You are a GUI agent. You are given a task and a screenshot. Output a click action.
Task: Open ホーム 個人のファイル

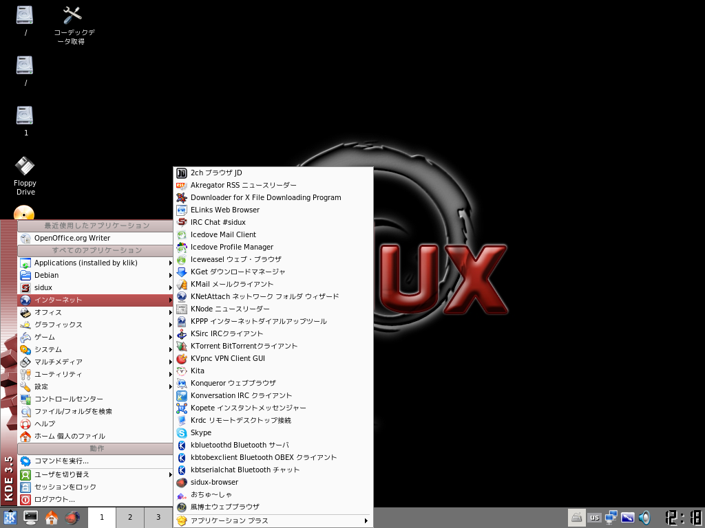[x=95, y=436]
